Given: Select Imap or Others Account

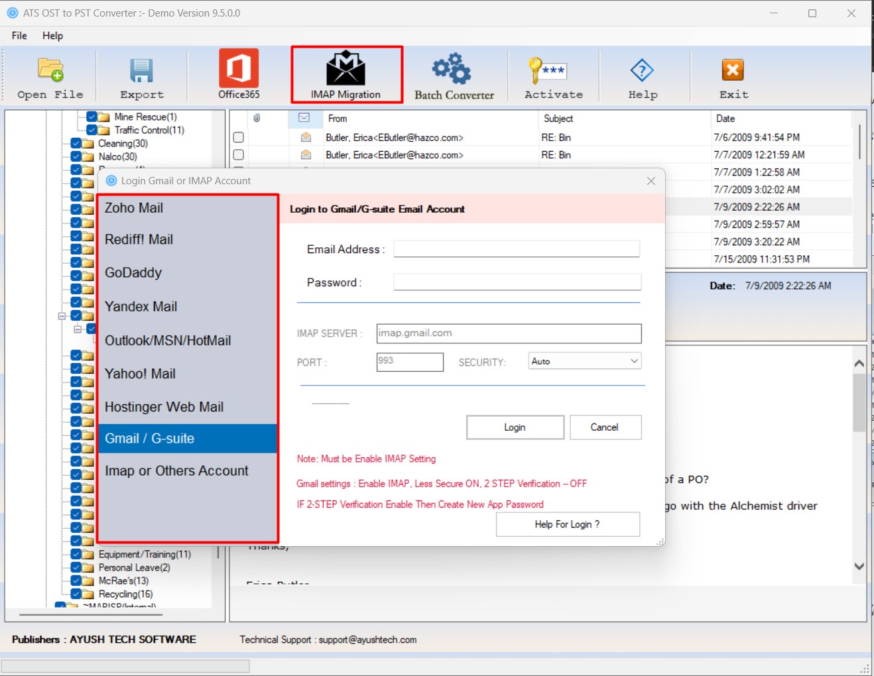Looking at the screenshot, I should pos(187,471).
